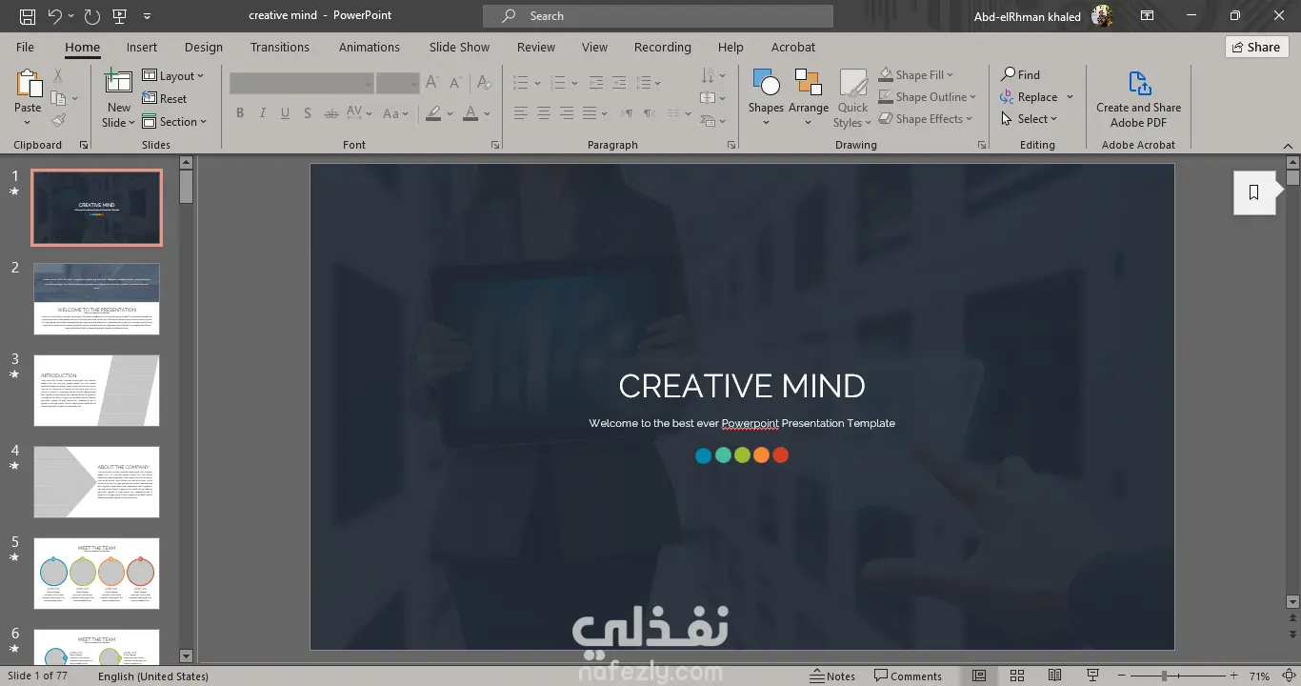Toggle underline formatting
1301x686 pixels.
pos(286,113)
